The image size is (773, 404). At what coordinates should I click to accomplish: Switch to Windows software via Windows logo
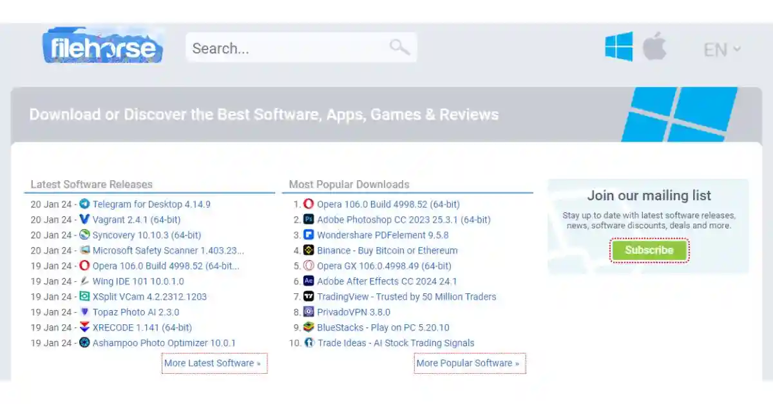pyautogui.click(x=618, y=46)
